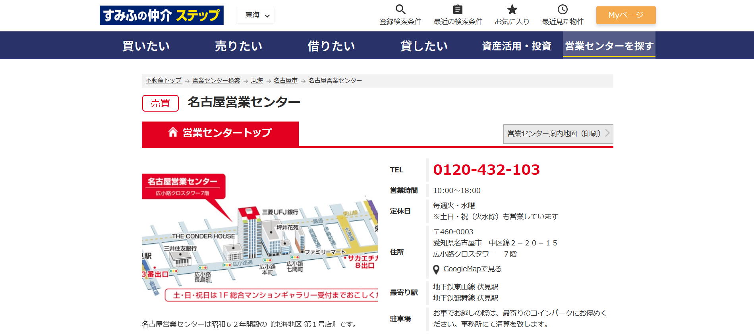
Task: Click the Myページ button
Action: coord(626,15)
